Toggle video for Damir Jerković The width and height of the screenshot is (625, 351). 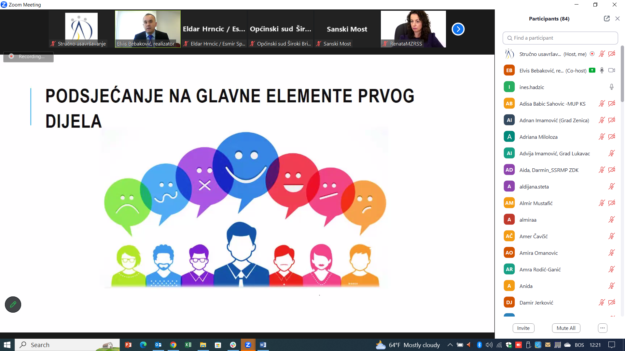[612, 302]
